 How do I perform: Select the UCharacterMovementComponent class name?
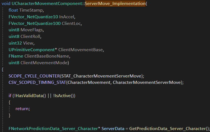tap(47, 4)
